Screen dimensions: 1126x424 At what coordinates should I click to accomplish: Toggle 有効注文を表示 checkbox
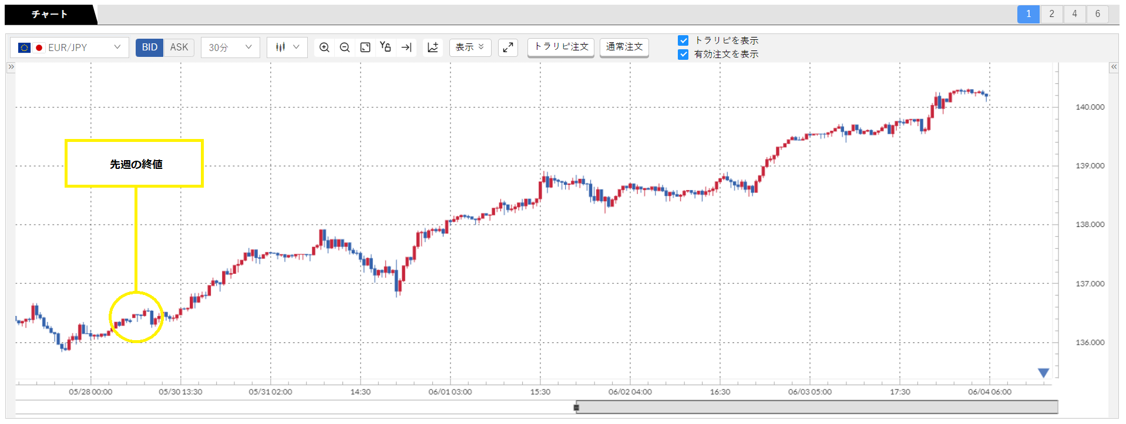[x=683, y=54]
